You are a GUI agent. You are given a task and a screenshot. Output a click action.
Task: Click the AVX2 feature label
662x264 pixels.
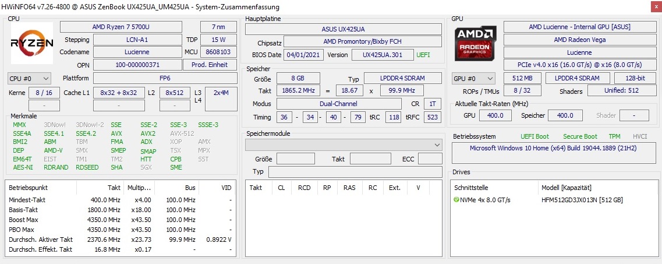(x=148, y=133)
